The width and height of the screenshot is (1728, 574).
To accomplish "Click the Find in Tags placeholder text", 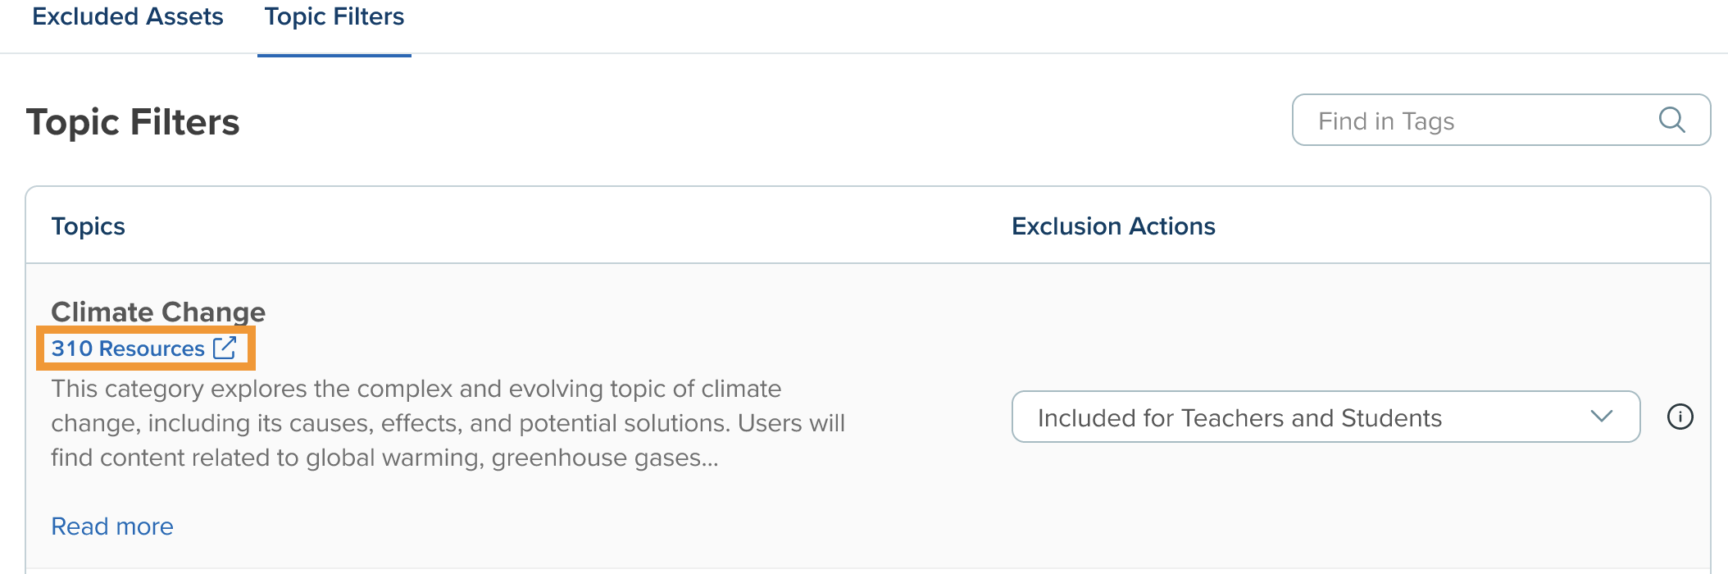I will 1386,121.
